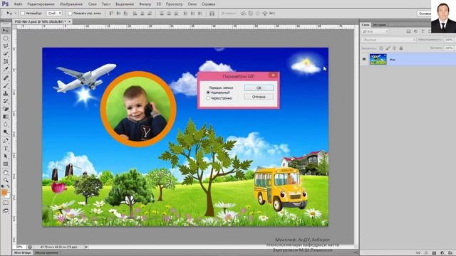Toggle lock image pixels brush icon
This screenshot has height=256, width=456.
coord(388,48)
